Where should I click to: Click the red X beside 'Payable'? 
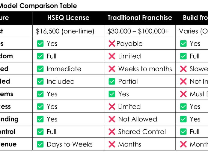[x=112, y=44]
